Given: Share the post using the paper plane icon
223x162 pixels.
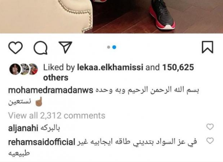Looking at the screenshot, I should pyautogui.click(x=66, y=47).
